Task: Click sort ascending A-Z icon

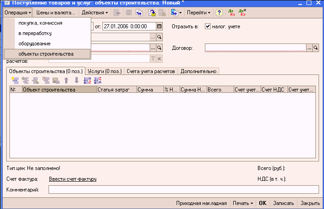Action: coord(87,80)
